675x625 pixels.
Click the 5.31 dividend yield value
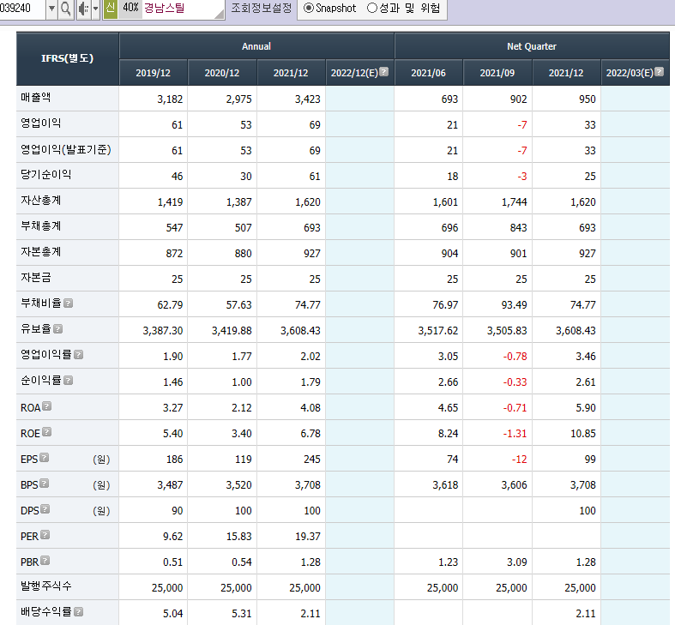[x=242, y=613]
